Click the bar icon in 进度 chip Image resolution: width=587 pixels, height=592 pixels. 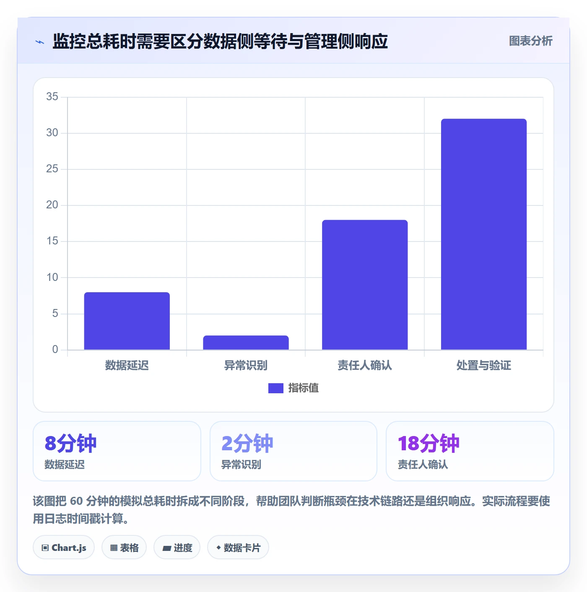click(x=166, y=548)
